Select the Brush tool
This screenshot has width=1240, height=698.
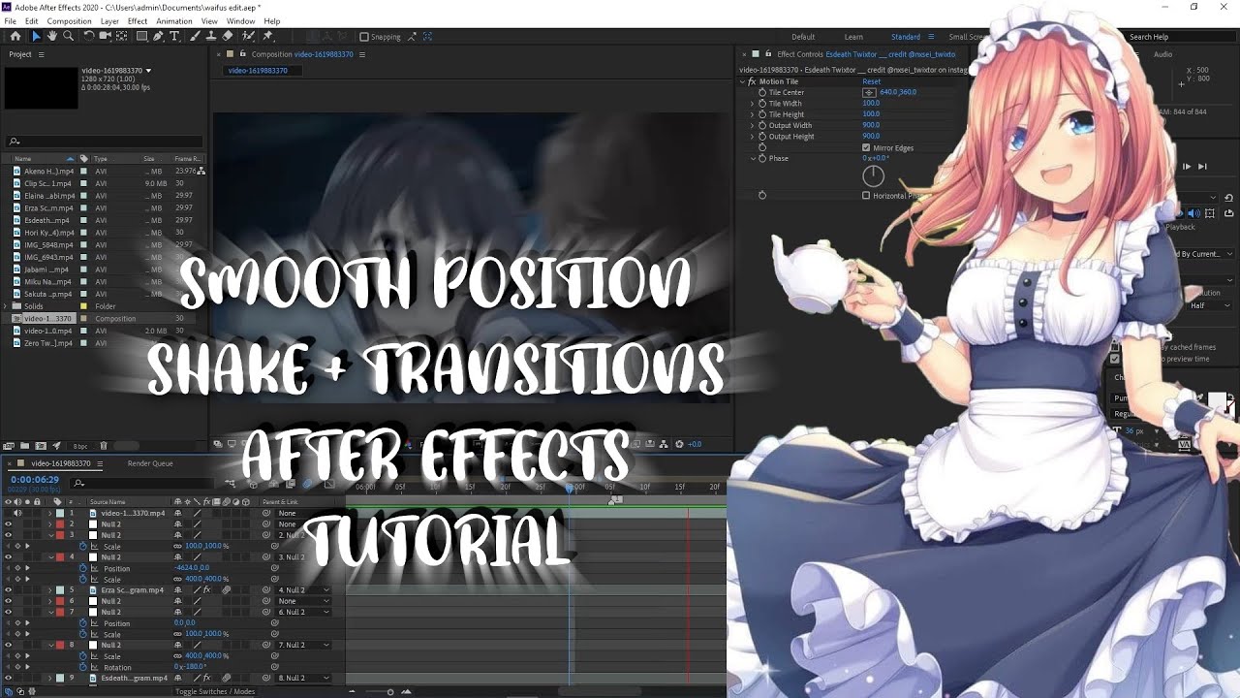pos(194,36)
